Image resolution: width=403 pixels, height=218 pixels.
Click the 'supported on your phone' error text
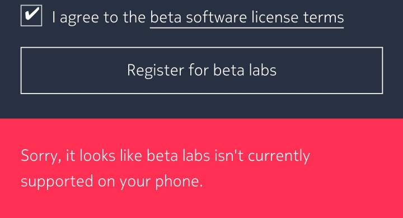112,182
